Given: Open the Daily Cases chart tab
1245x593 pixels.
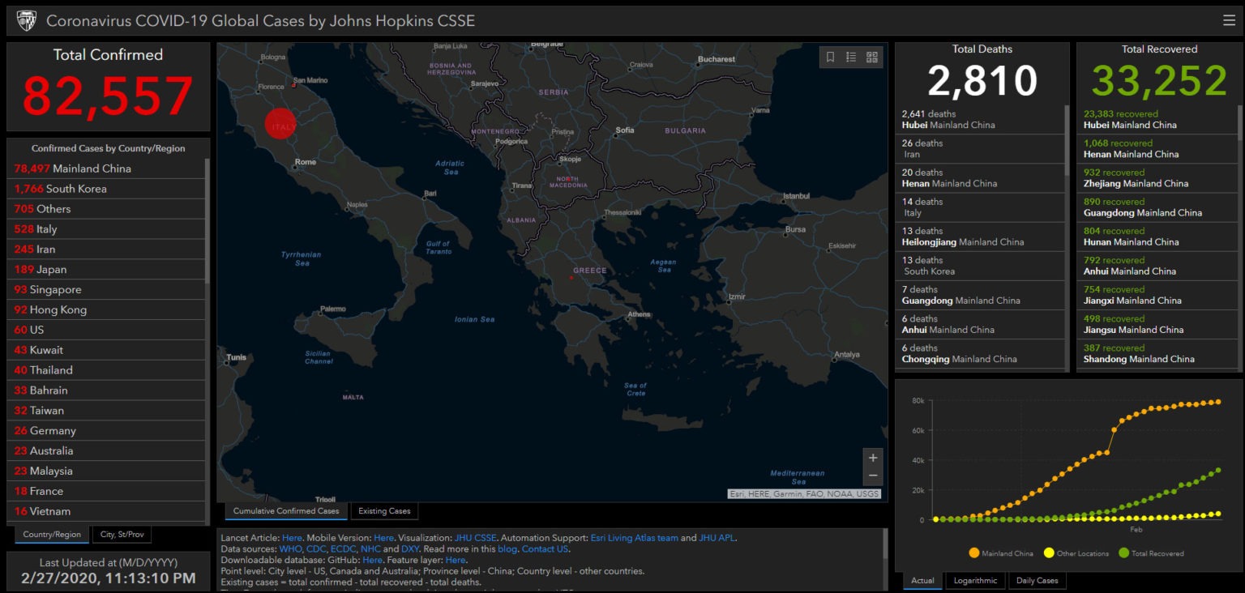Looking at the screenshot, I should 1037,580.
